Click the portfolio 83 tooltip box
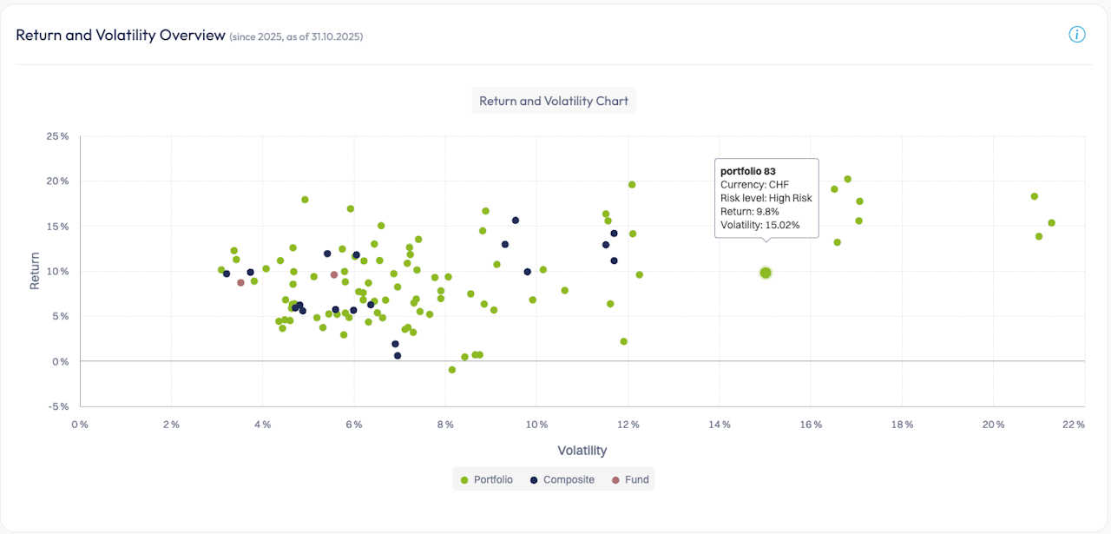 766,197
